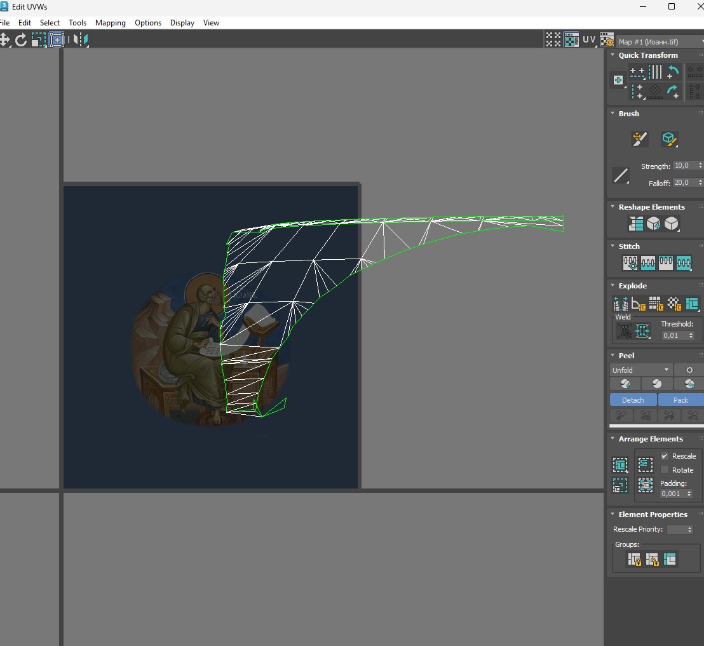Click the teal Flatten Custom icon in Explode
This screenshot has height=646, width=704.
[x=692, y=304]
